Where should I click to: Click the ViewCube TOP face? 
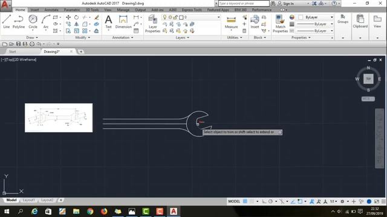[x=368, y=79]
